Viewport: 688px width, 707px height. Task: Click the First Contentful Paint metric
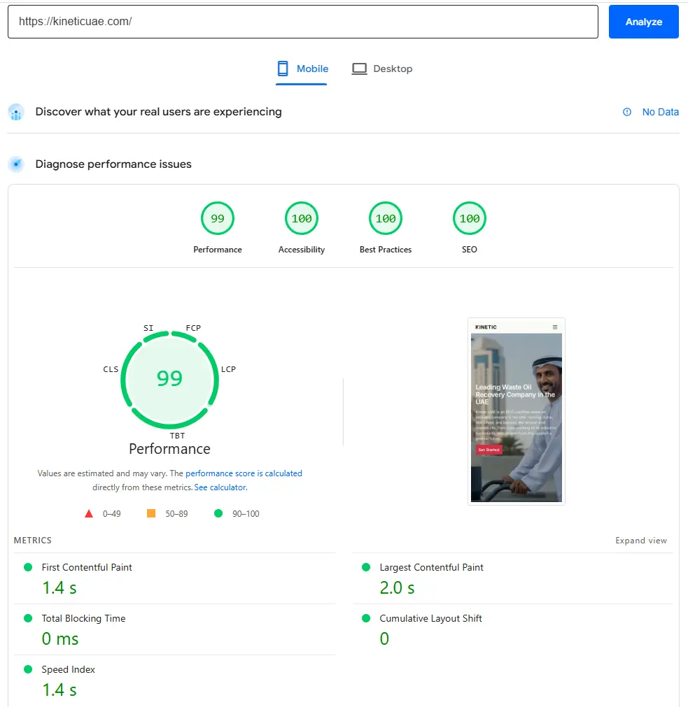click(x=87, y=567)
